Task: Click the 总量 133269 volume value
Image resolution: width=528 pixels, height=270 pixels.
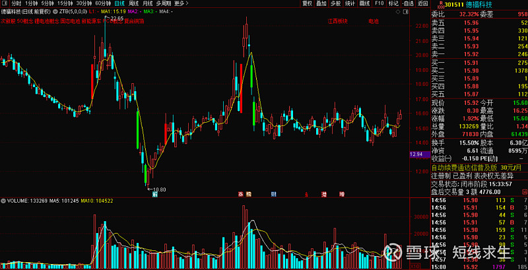Action: tap(469, 127)
